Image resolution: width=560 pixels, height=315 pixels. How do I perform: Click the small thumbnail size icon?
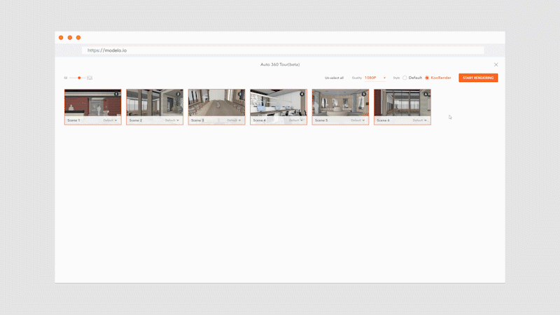[x=66, y=78]
